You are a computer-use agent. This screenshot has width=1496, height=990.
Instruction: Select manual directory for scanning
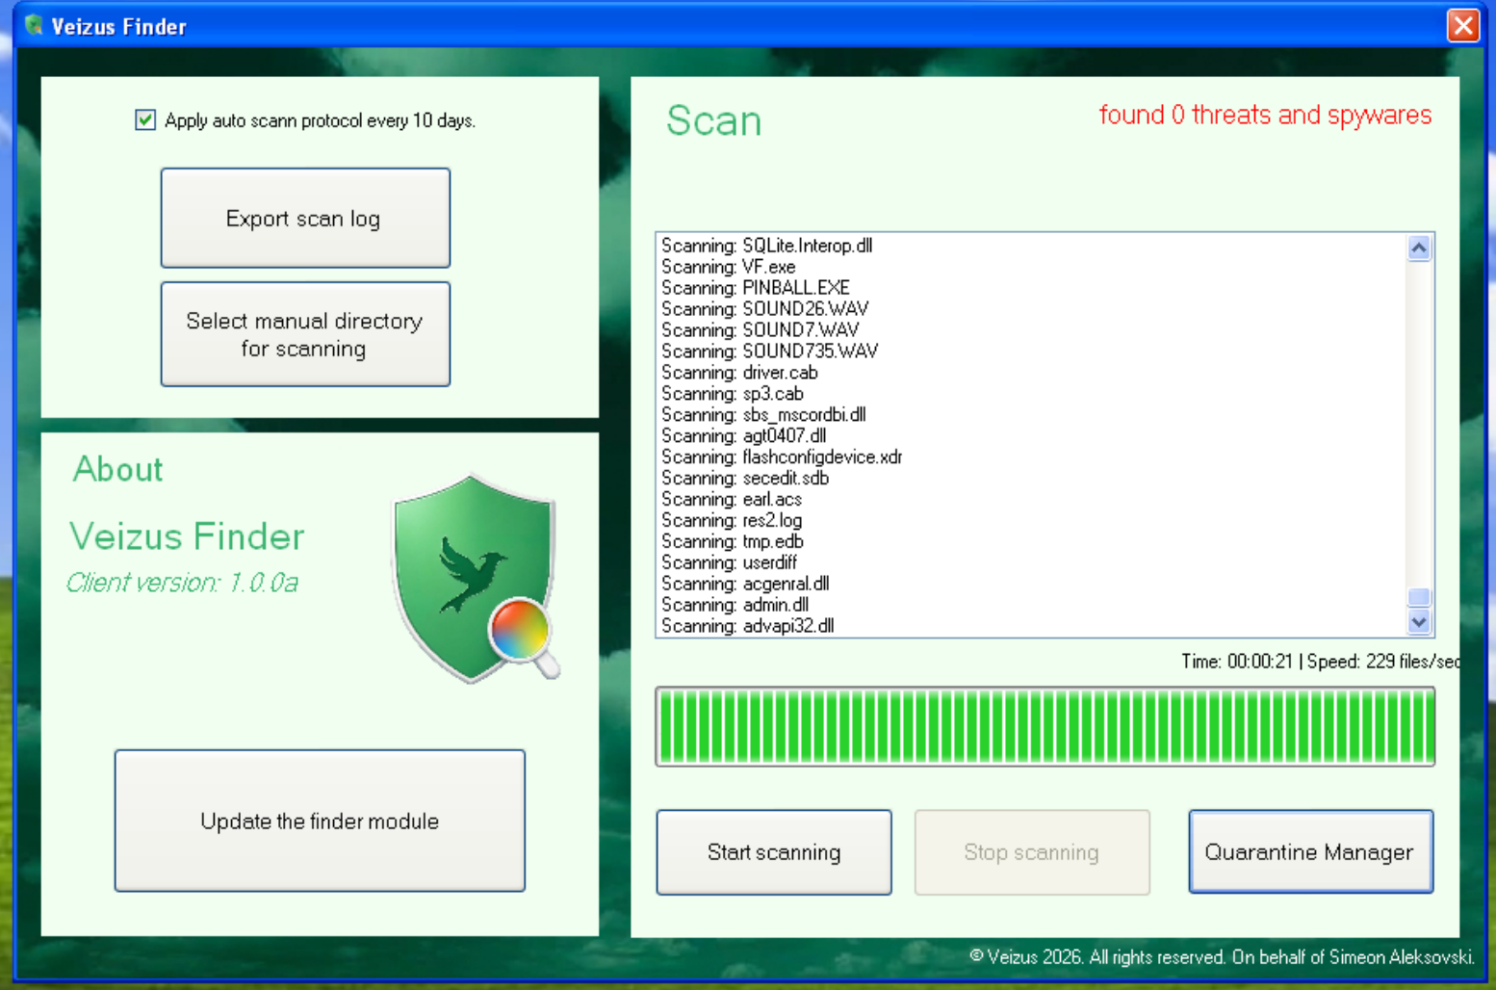click(x=305, y=334)
